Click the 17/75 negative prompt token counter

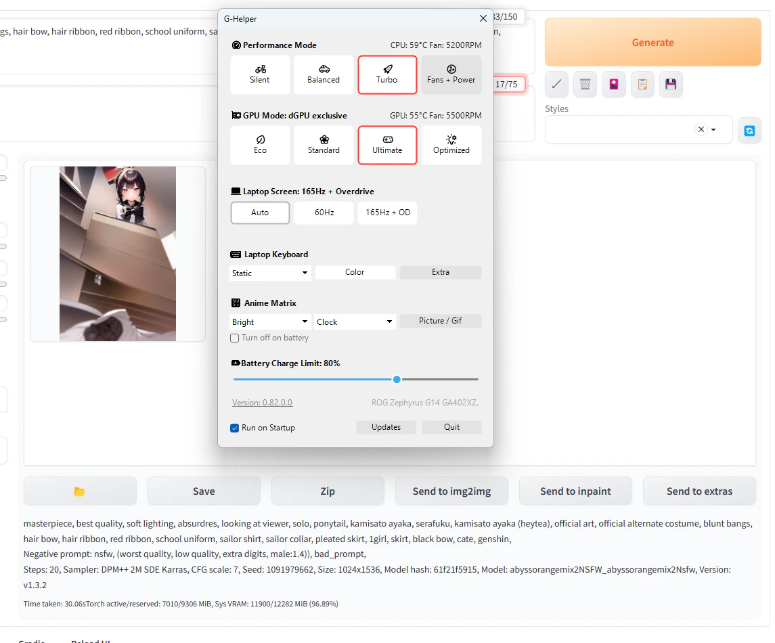[x=506, y=84]
